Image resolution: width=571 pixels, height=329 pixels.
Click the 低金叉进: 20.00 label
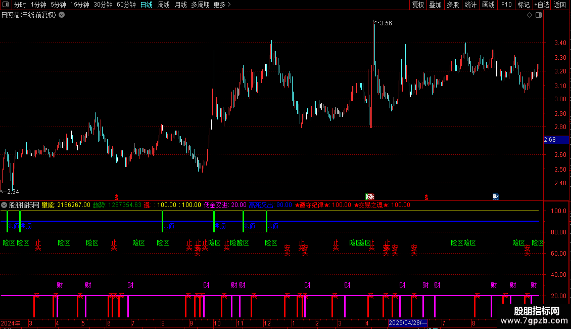pos(225,205)
